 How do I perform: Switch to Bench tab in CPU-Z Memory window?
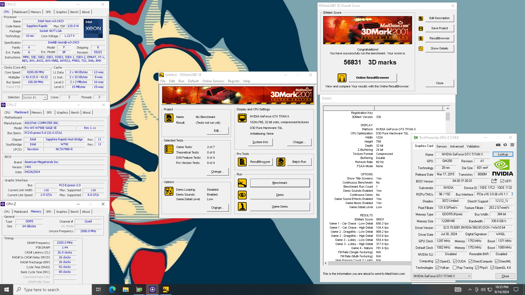point(75,212)
